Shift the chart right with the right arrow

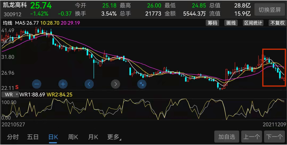(116, 84)
